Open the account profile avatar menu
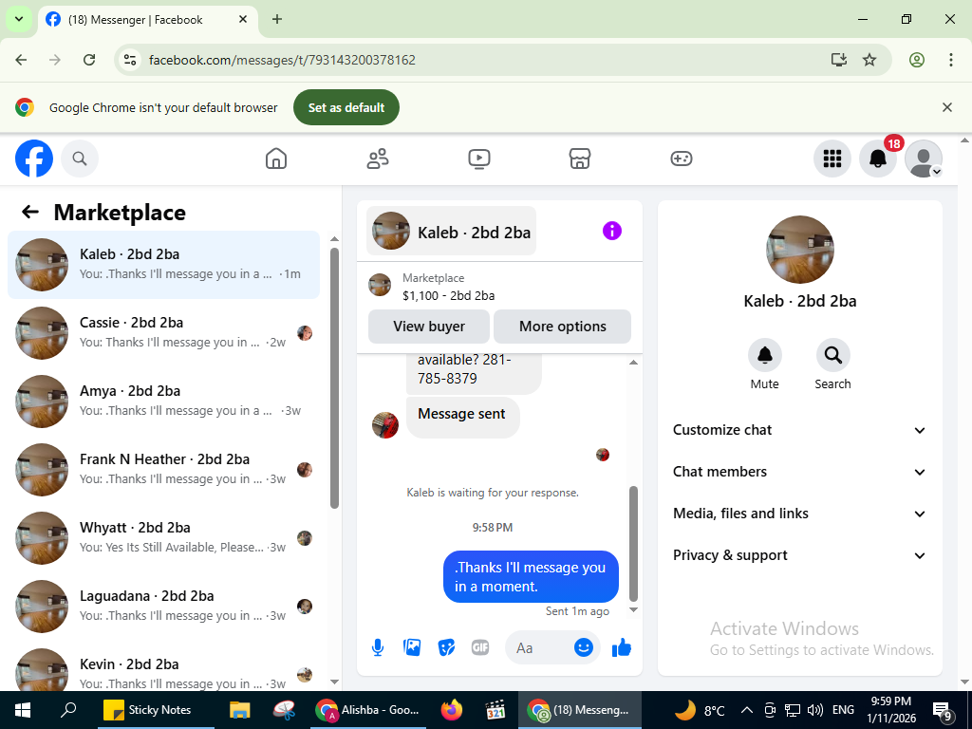 tap(923, 159)
